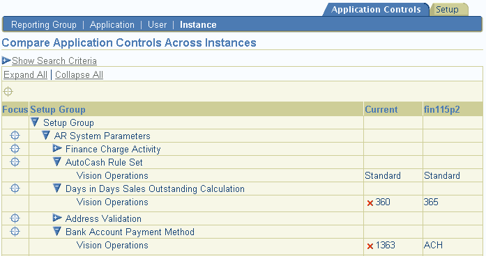Collapse the AR System Parameters node
This screenshot has width=486, height=256.
point(46,135)
